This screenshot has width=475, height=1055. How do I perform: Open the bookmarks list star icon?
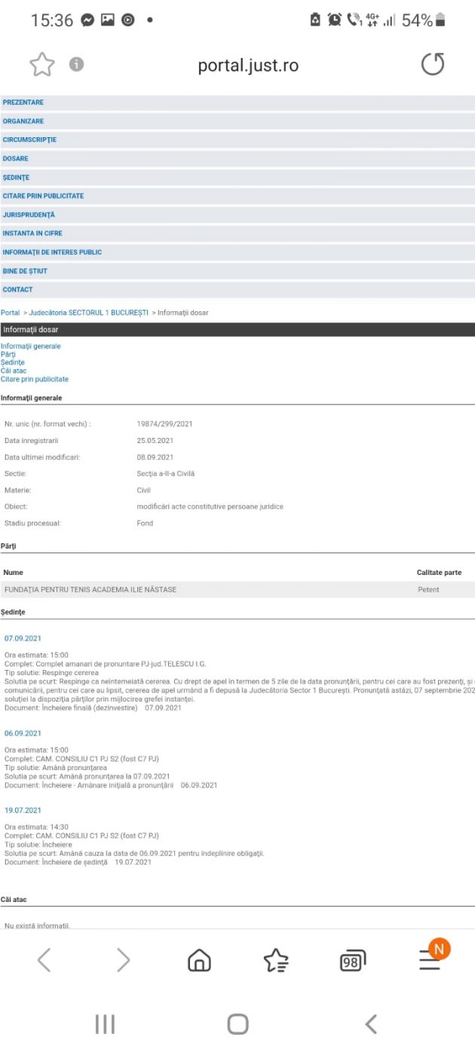coord(276,960)
